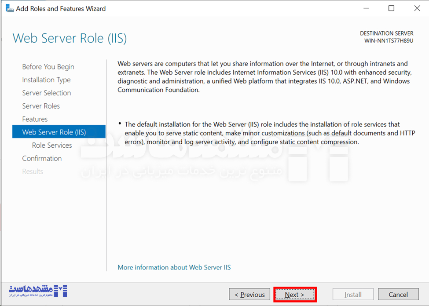Select the Features step

click(x=35, y=119)
